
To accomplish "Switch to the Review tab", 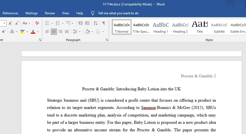I will coord(50,13).
